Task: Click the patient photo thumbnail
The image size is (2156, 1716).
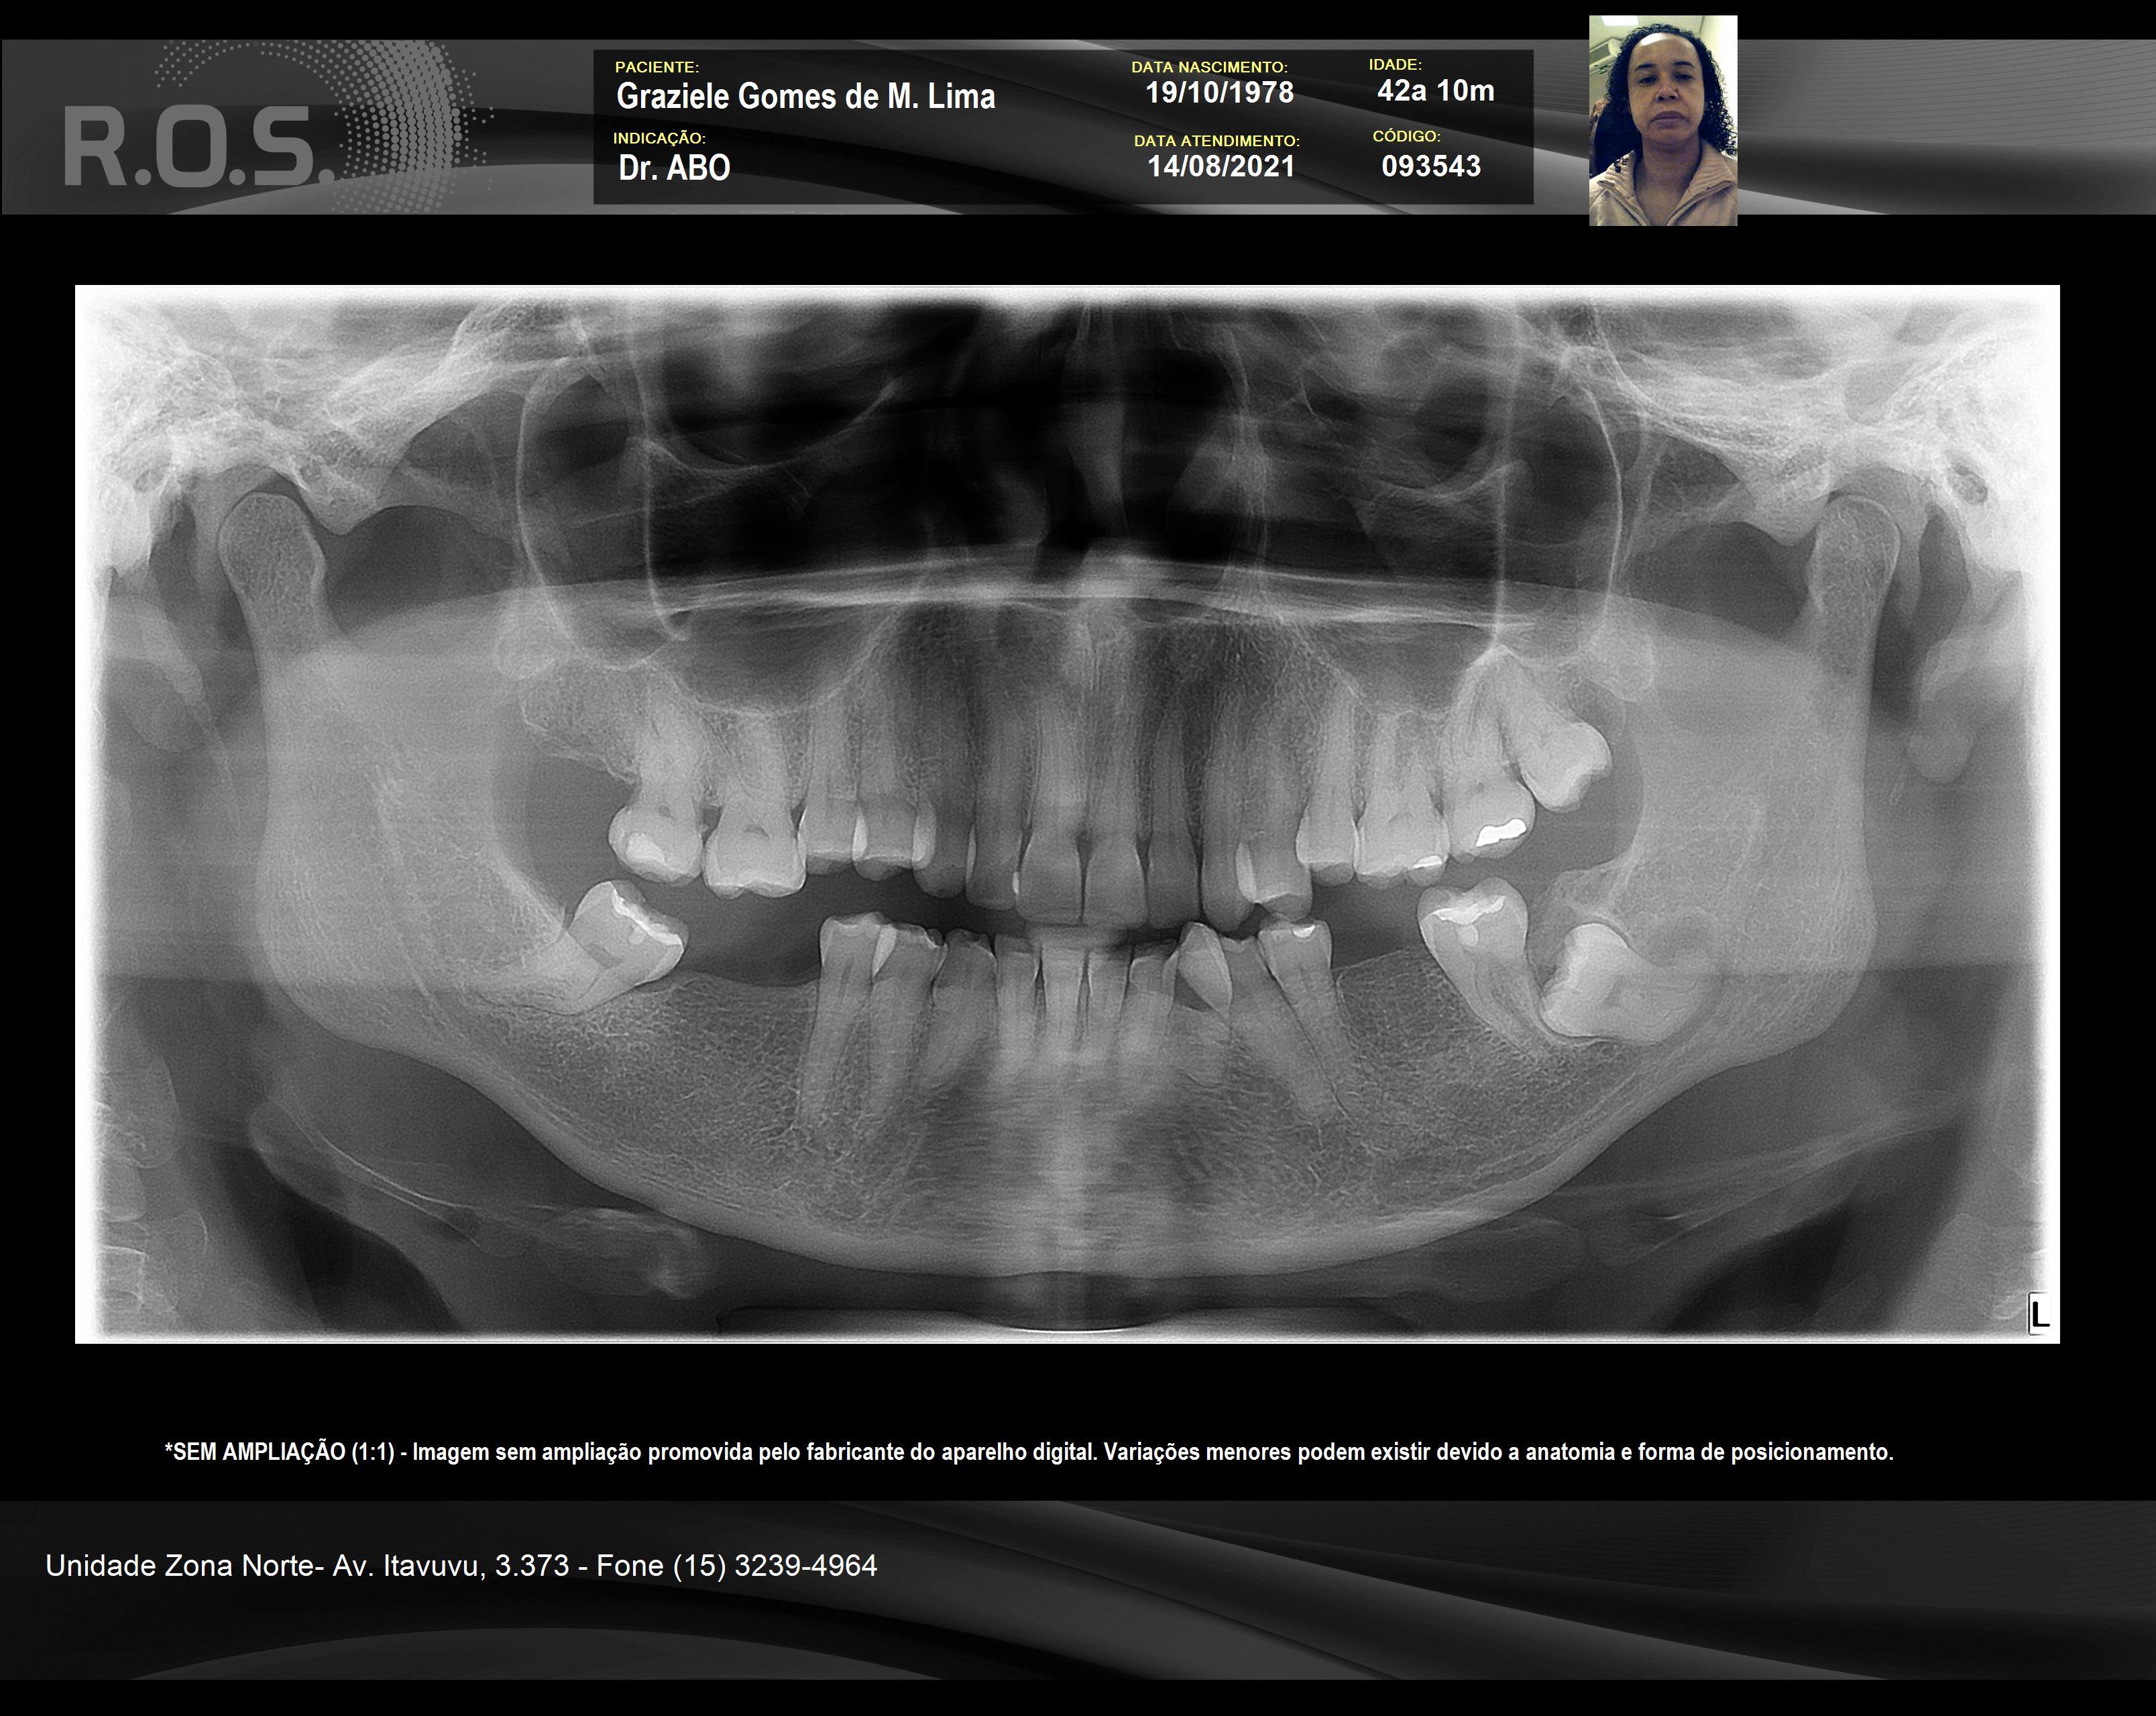Action: (1662, 121)
